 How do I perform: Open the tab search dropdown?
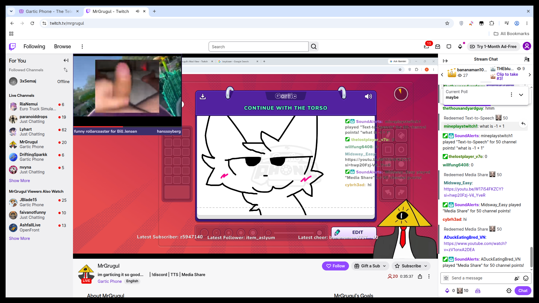pos(11,11)
